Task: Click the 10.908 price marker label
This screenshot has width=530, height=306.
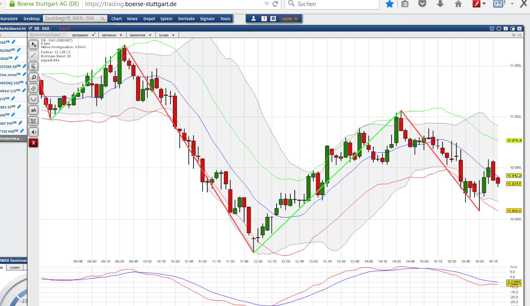Action: coord(514,210)
